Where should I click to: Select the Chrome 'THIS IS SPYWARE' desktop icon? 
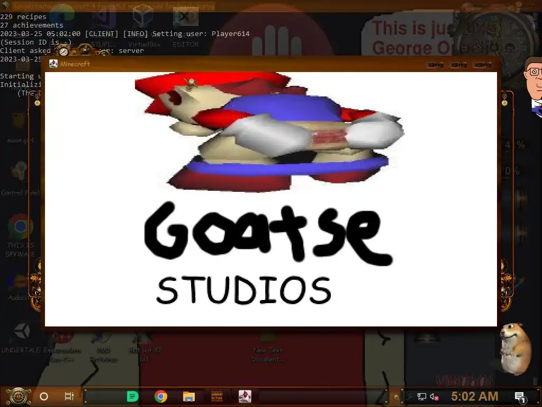[x=21, y=236]
